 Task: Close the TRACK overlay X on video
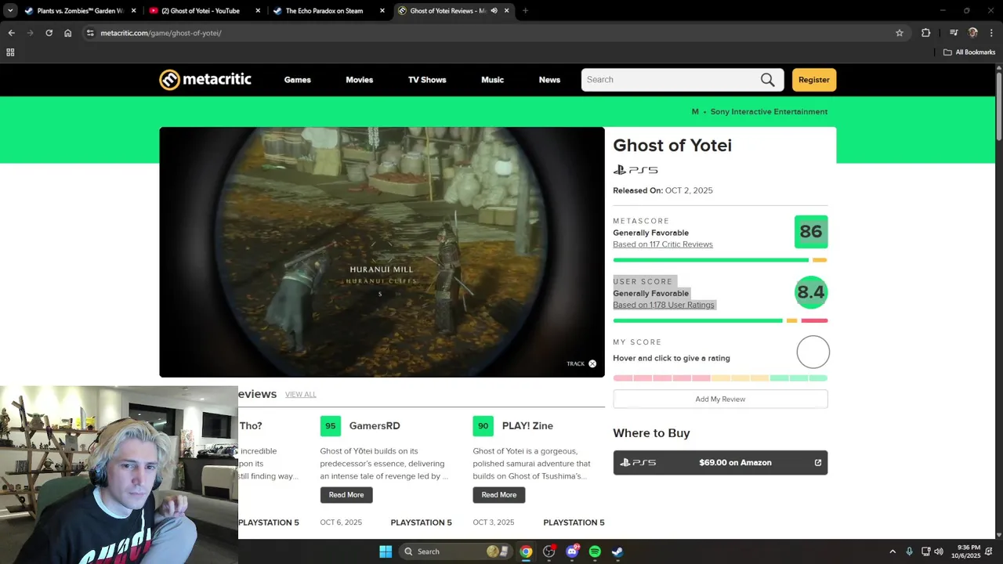592,363
